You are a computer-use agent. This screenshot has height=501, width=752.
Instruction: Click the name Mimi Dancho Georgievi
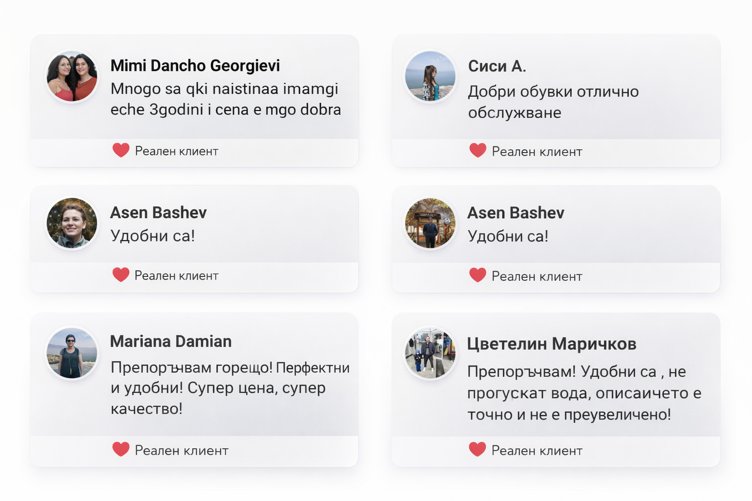point(195,66)
